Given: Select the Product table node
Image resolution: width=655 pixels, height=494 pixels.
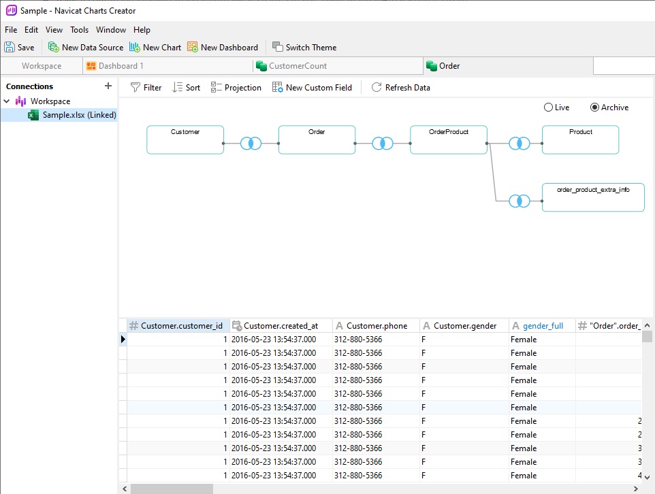Looking at the screenshot, I should click(x=581, y=140).
